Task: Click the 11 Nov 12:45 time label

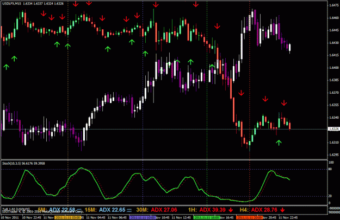Action: tap(181, 217)
